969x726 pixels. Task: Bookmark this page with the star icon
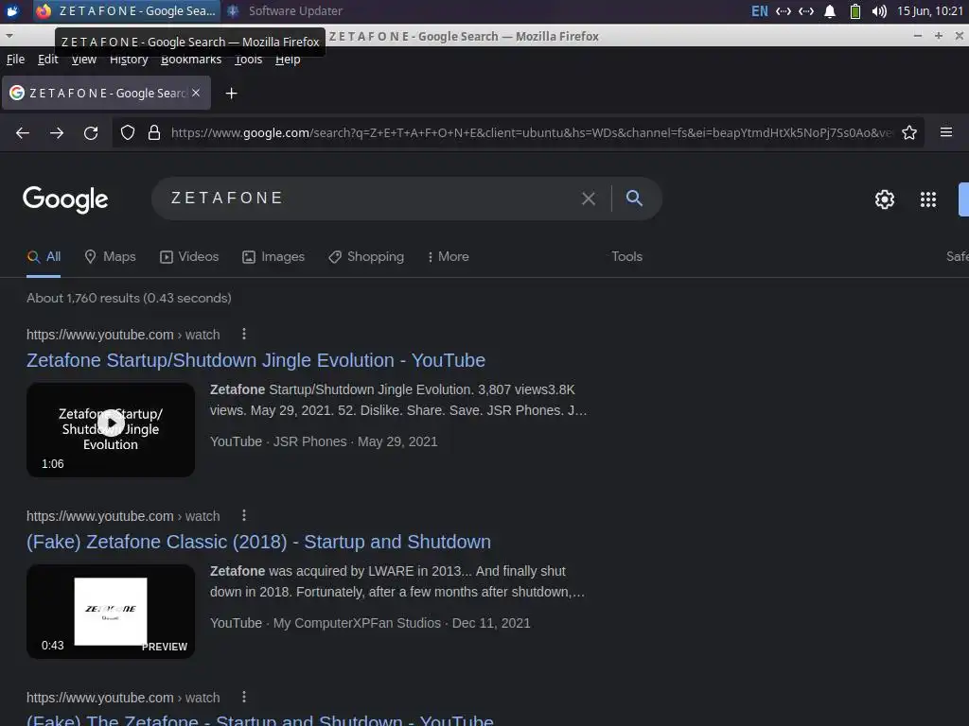coord(909,132)
